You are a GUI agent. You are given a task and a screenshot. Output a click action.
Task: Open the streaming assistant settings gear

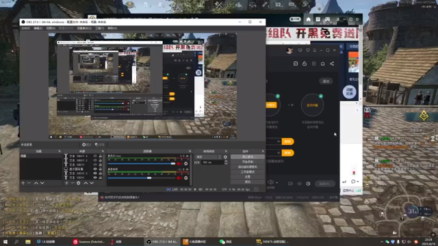click(308, 184)
